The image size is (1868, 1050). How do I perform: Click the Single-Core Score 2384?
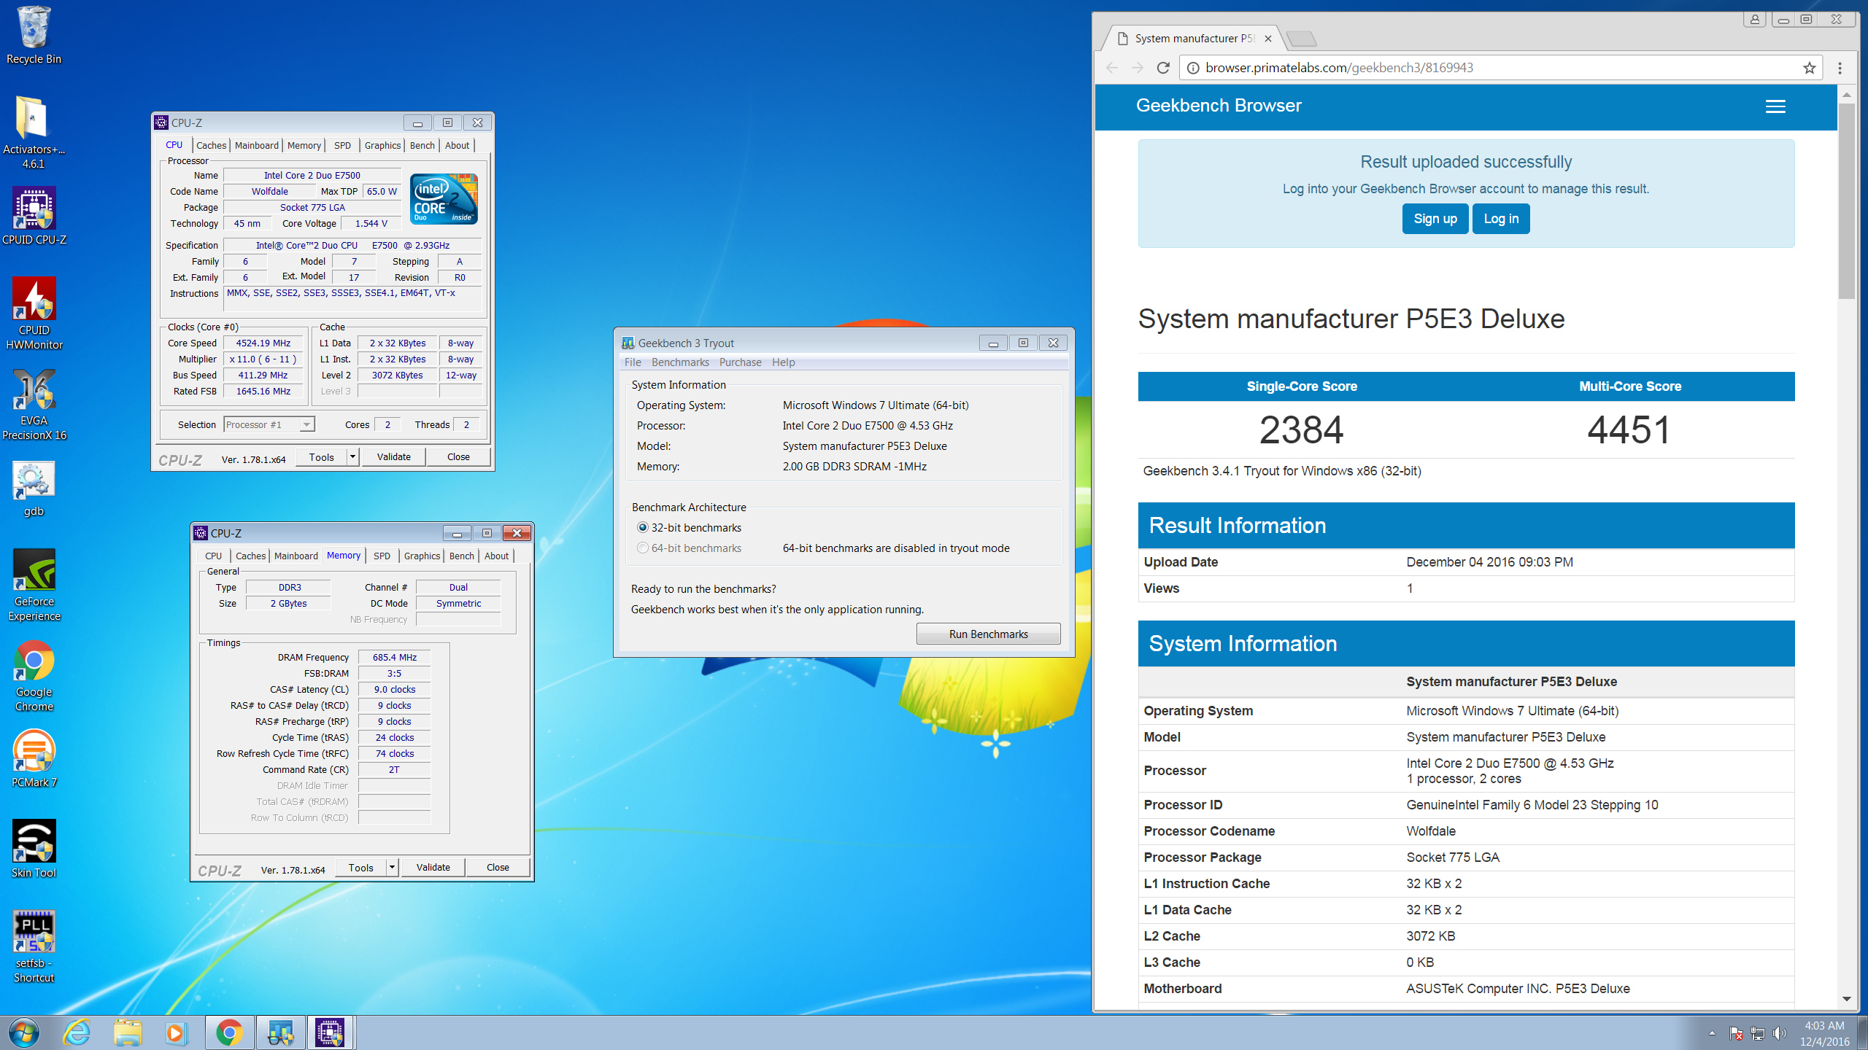pyautogui.click(x=1301, y=429)
